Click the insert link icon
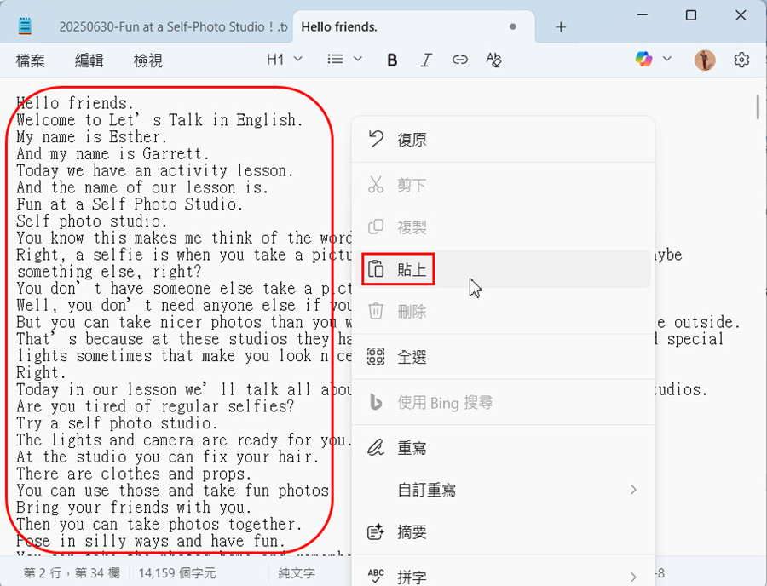 (x=460, y=60)
